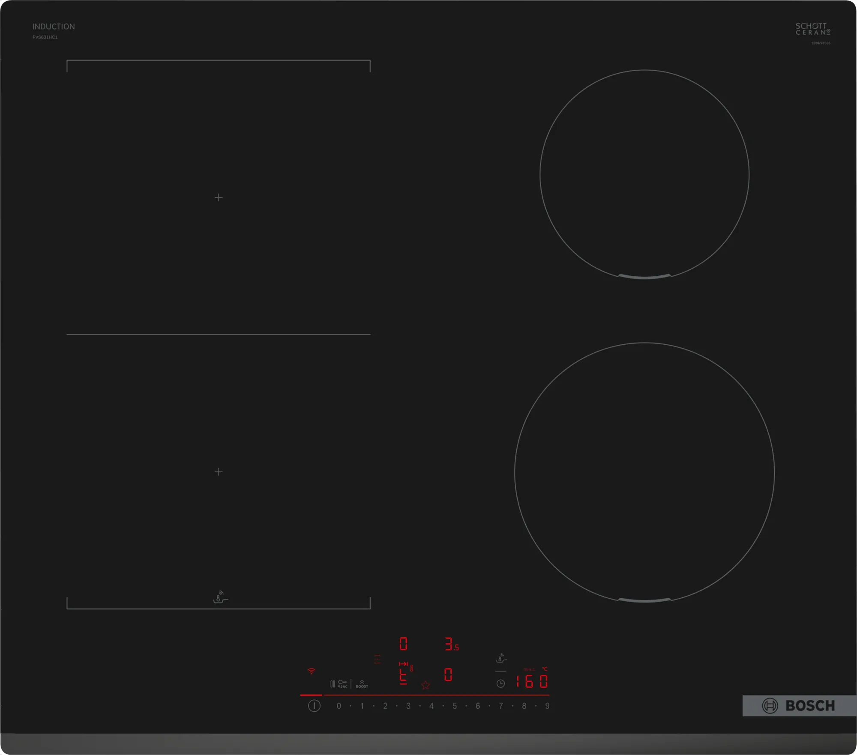Viewport: 857px width, 755px height.
Task: Set power level 7 on slider
Action: point(501,706)
